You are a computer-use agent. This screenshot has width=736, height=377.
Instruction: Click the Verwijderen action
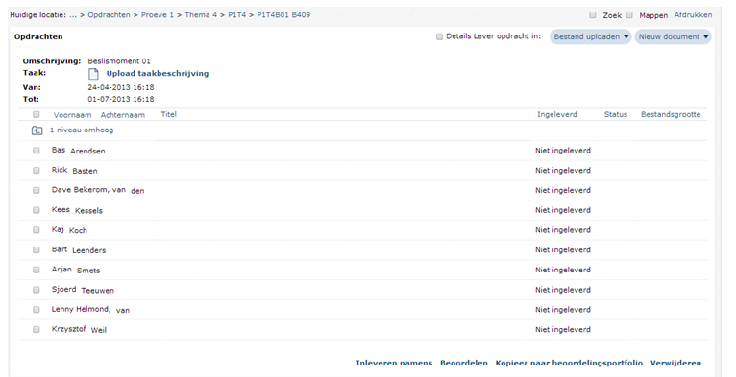click(675, 363)
